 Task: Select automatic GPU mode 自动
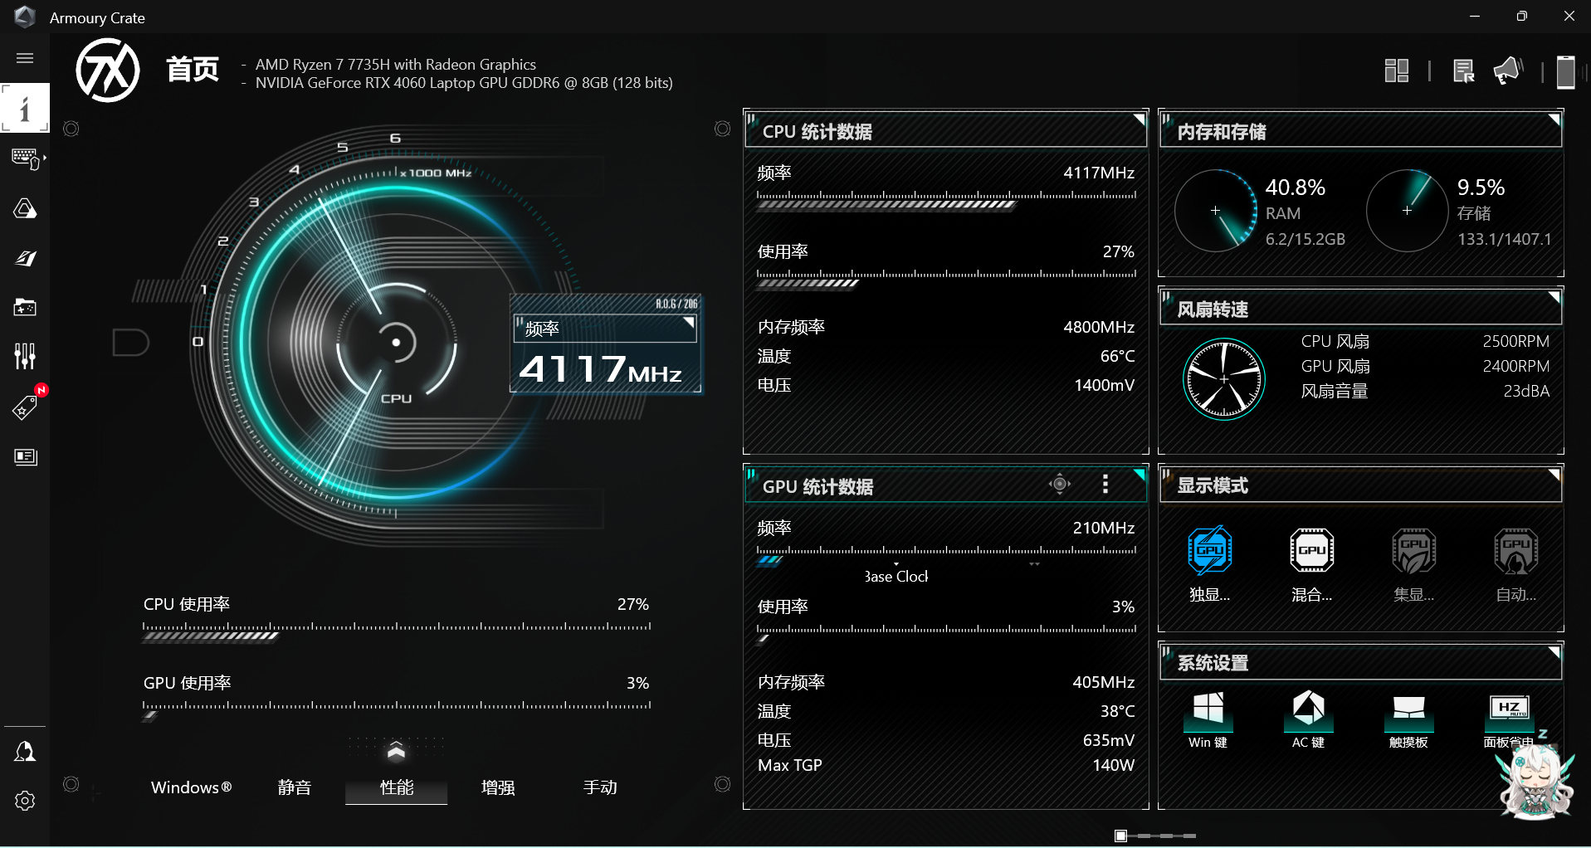click(x=1515, y=564)
